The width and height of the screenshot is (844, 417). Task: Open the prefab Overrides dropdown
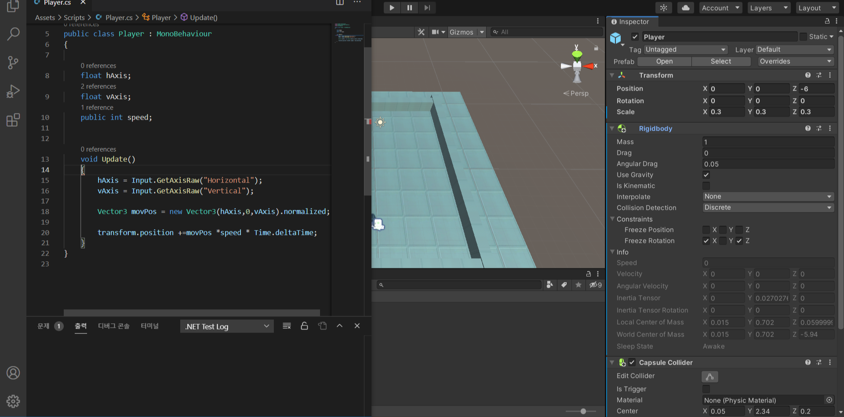point(796,62)
